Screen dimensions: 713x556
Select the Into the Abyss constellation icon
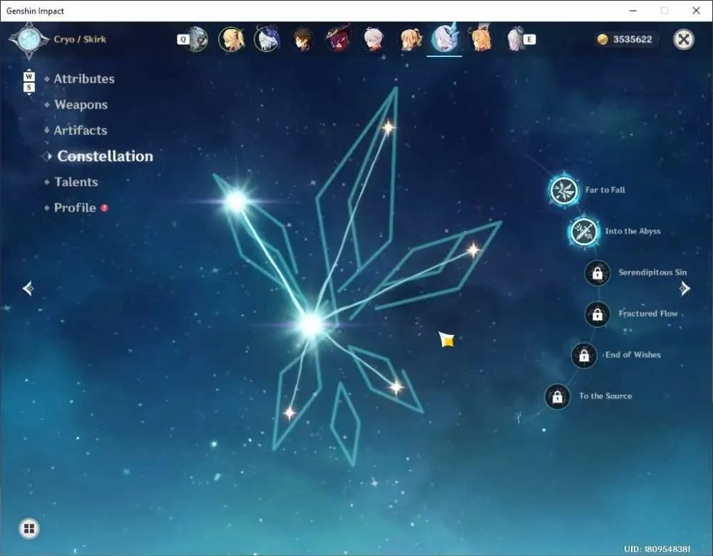(x=584, y=232)
